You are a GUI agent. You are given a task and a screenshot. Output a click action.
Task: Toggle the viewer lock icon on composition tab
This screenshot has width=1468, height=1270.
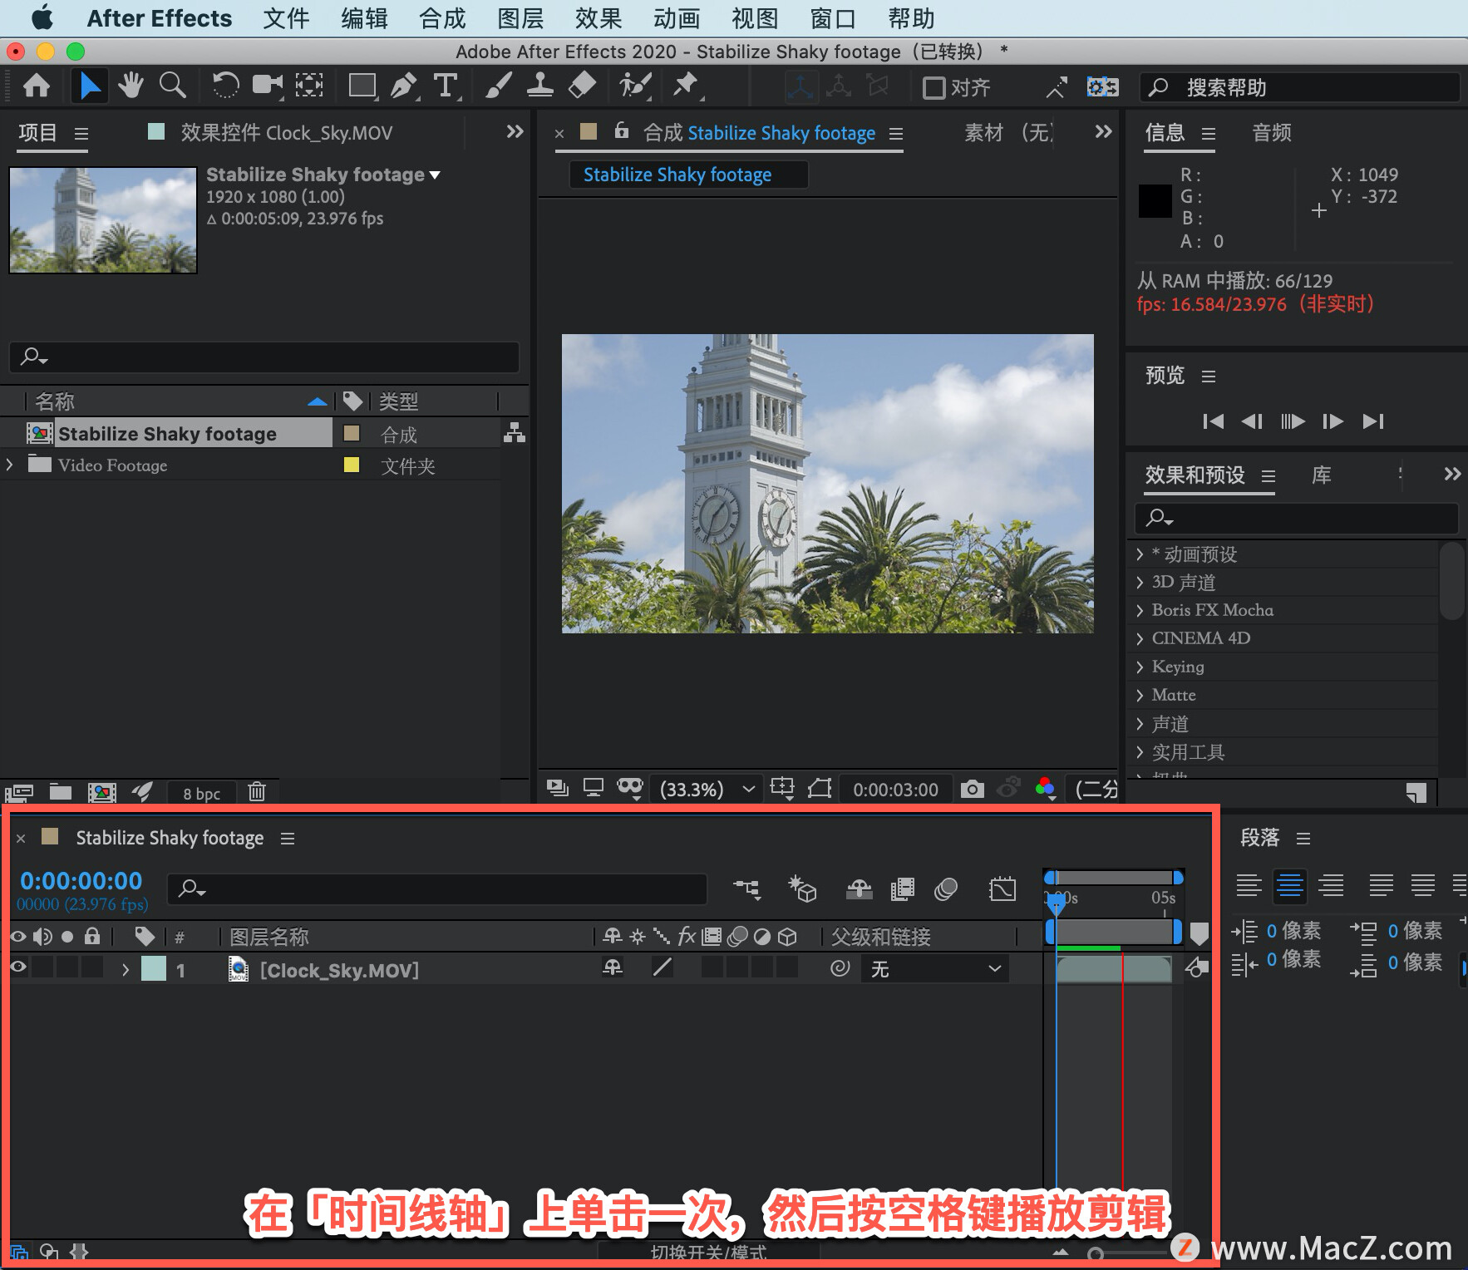(621, 130)
